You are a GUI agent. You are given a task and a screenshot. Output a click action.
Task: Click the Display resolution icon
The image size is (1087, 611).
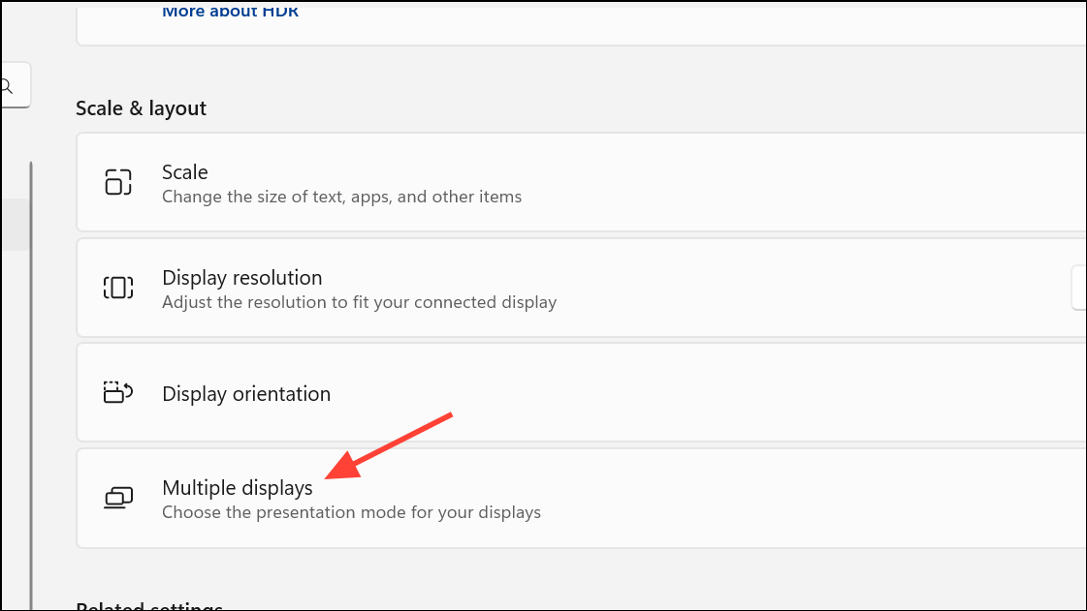[117, 288]
